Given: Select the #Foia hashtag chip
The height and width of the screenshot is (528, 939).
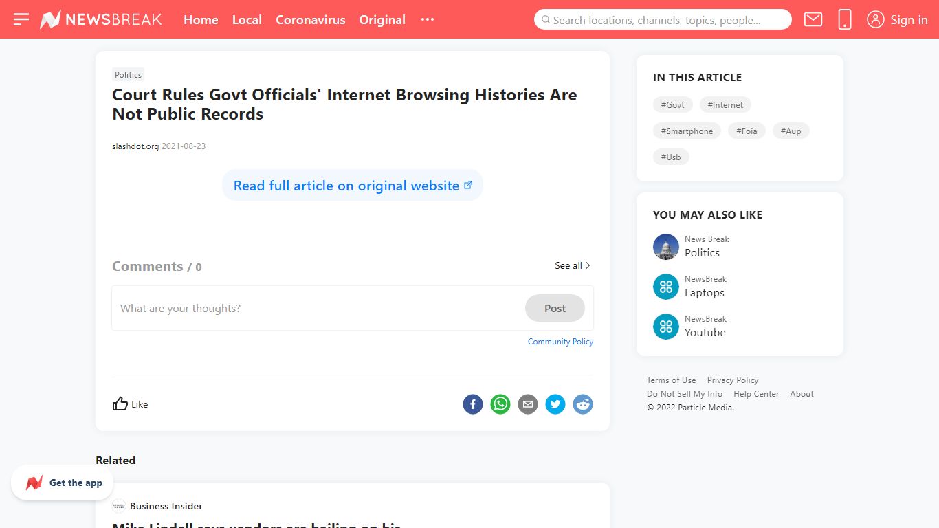Looking at the screenshot, I should 747,131.
